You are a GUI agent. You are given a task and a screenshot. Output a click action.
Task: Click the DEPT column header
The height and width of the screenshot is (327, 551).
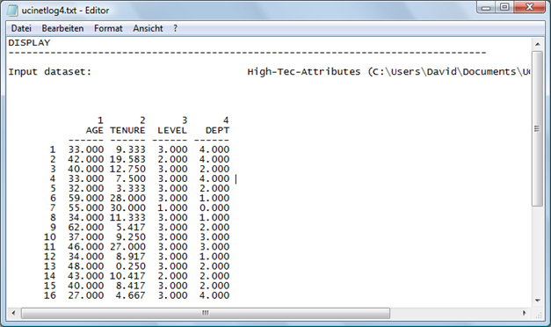[217, 130]
